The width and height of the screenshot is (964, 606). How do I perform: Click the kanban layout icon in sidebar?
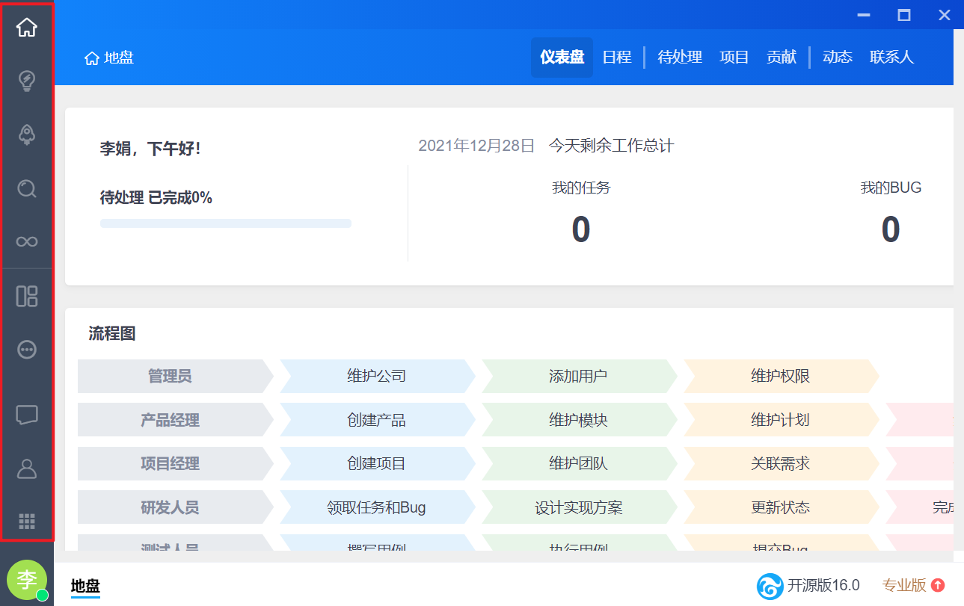pos(27,296)
